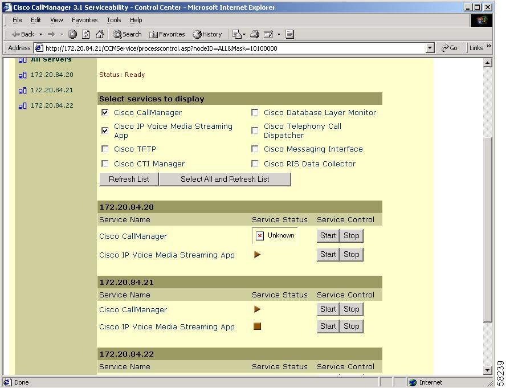Open the Forward button history dropdown arrow
Screen dimensions: 506x388
pyautogui.click(x=62, y=34)
